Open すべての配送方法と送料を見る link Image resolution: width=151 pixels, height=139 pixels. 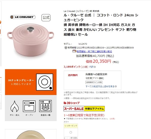tap(100, 86)
